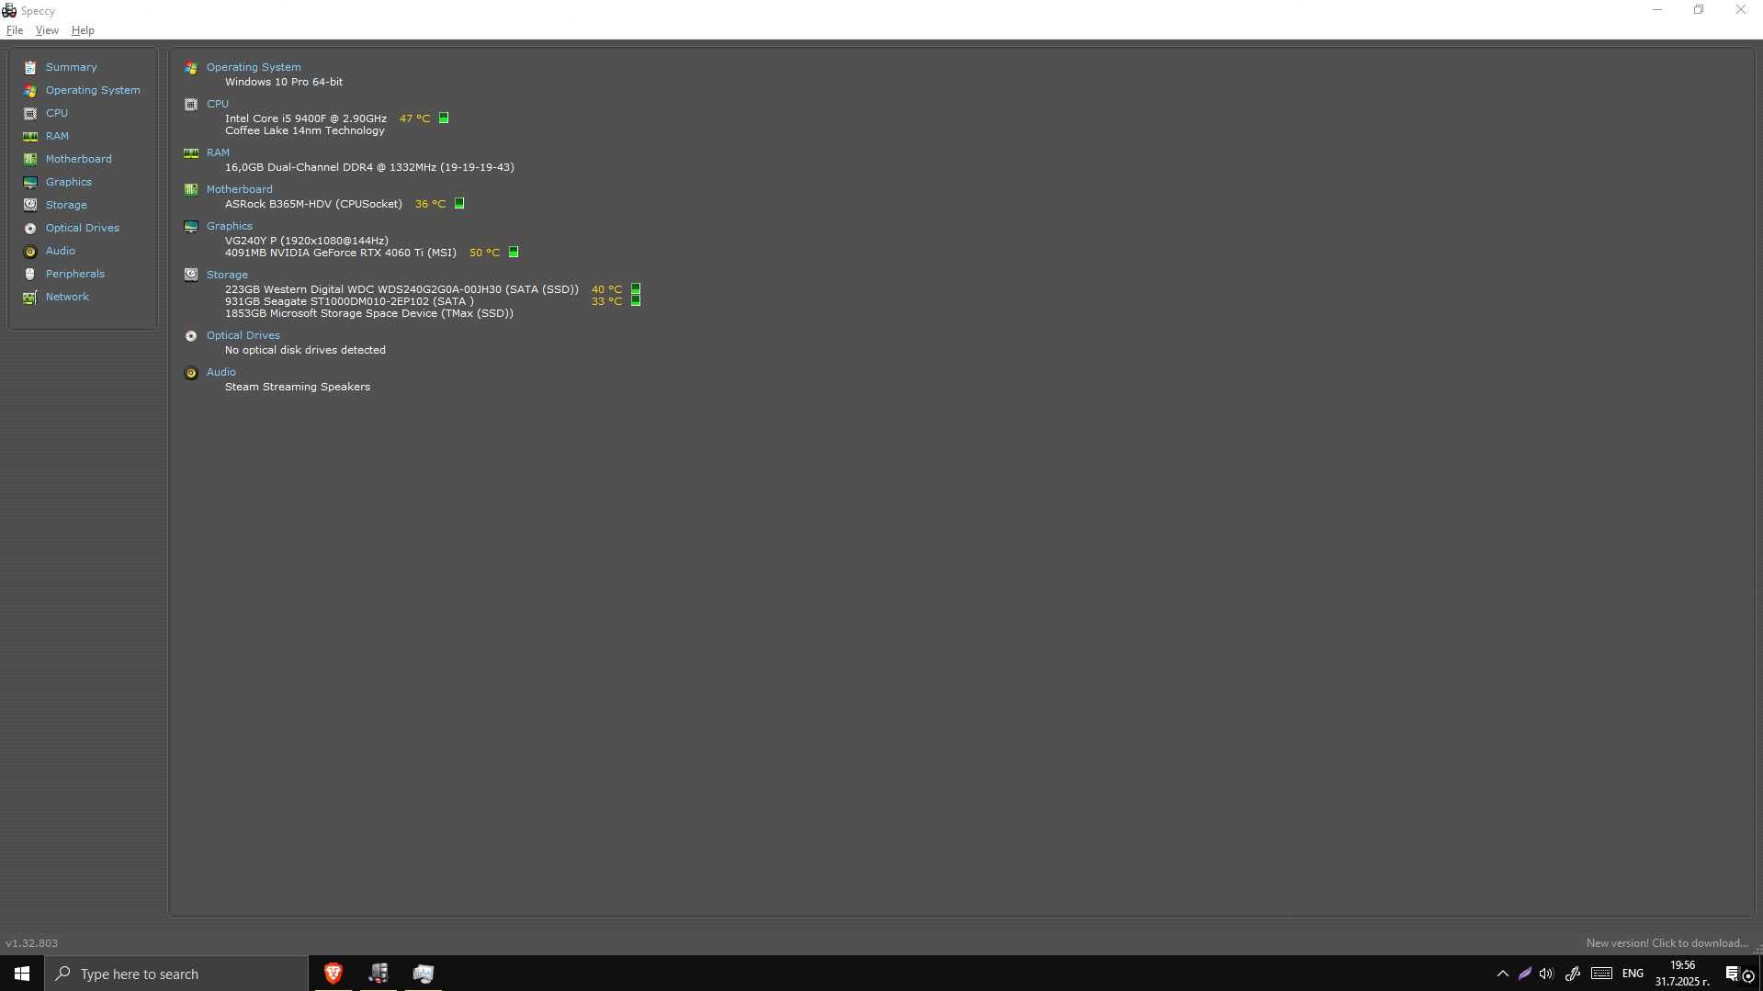The height and width of the screenshot is (991, 1763).
Task: Open the Graphics heading link in summary
Action: 229,226
